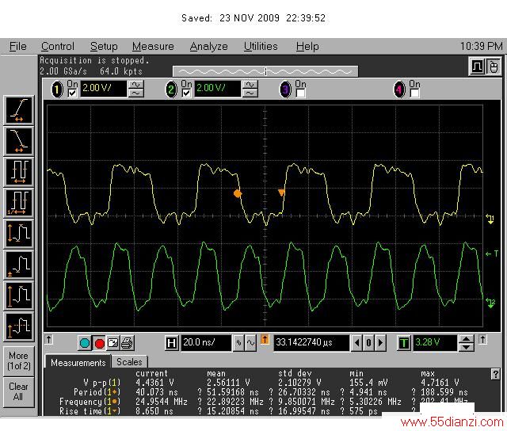Viewport: 507px width, 431px height.
Task: Decrease channel 1 vertical scale with lower wave button
Action: [x=136, y=93]
